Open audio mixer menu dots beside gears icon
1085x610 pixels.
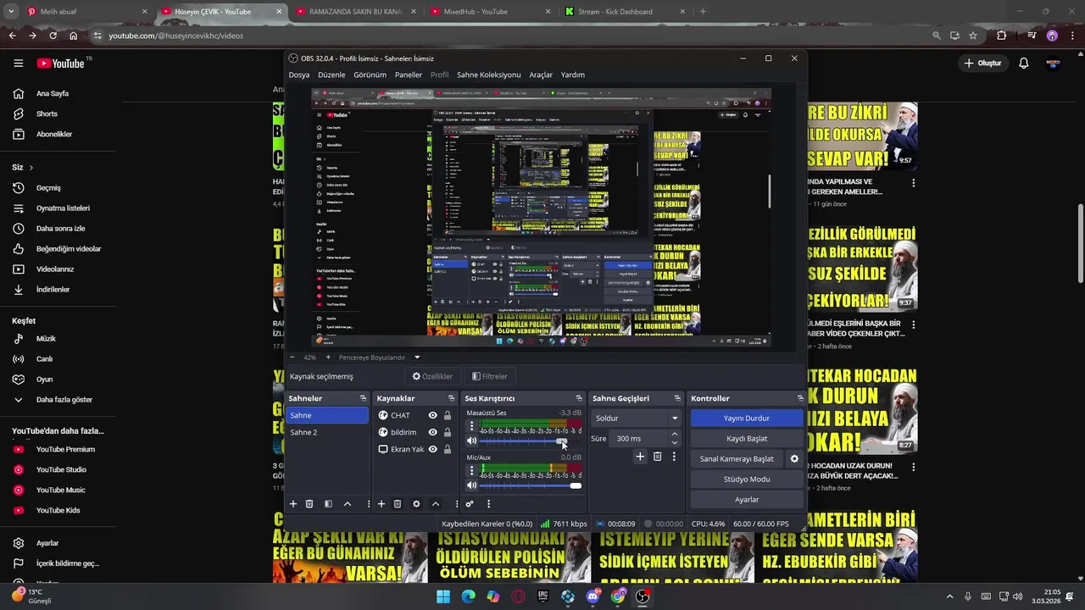488,504
